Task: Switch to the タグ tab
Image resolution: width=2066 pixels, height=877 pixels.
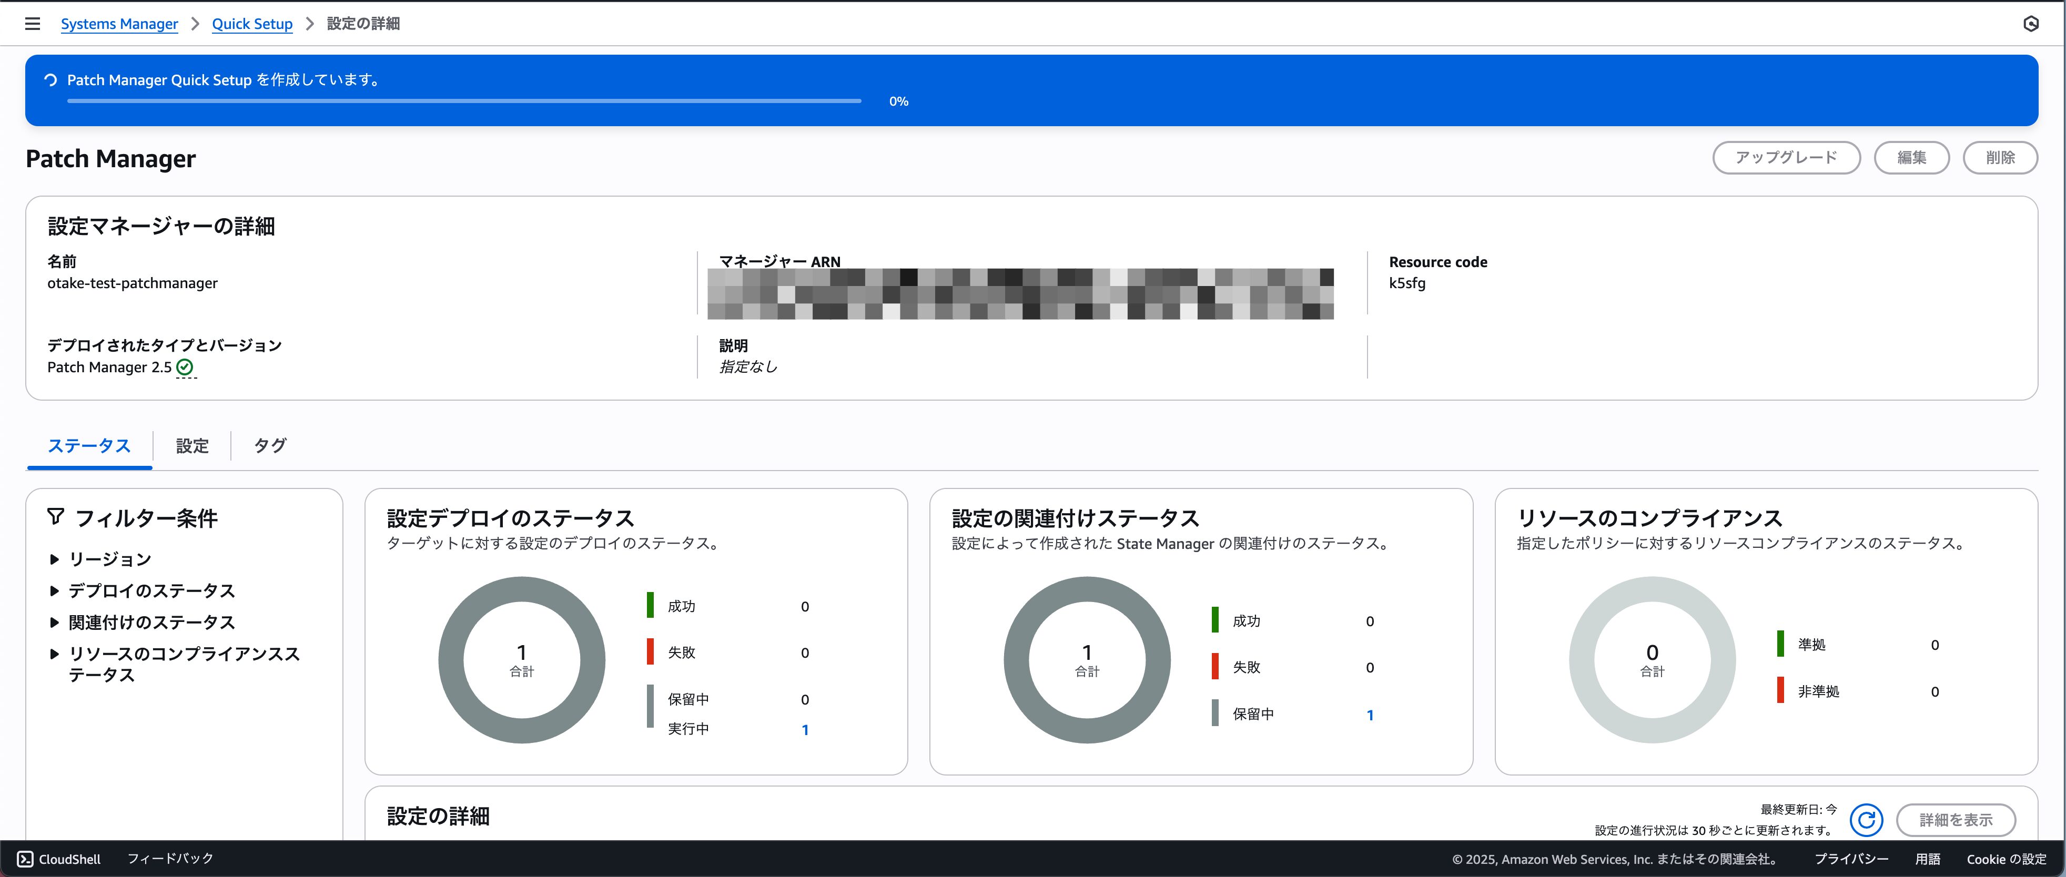Action: tap(269, 446)
